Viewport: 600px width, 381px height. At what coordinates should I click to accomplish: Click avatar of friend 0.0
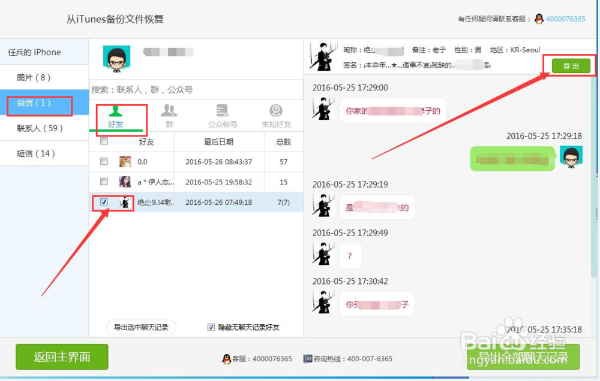[125, 162]
